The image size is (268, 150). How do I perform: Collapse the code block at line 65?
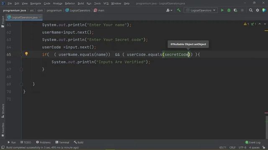pyautogui.click(x=21, y=55)
